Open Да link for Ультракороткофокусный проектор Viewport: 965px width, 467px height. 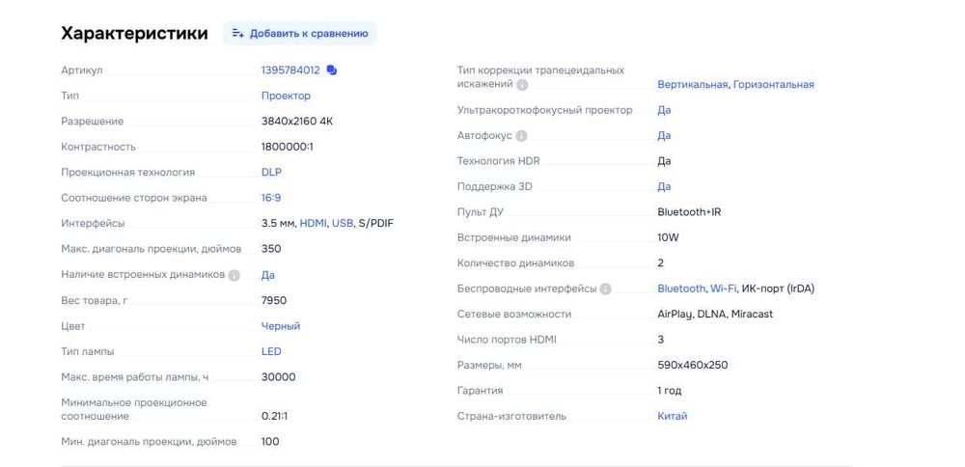[664, 110]
